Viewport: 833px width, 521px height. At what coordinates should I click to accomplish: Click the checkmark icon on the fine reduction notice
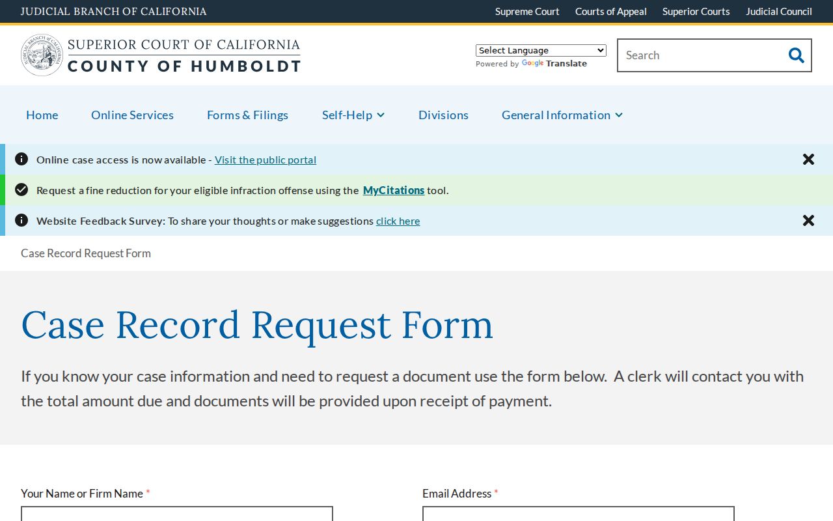(x=21, y=190)
